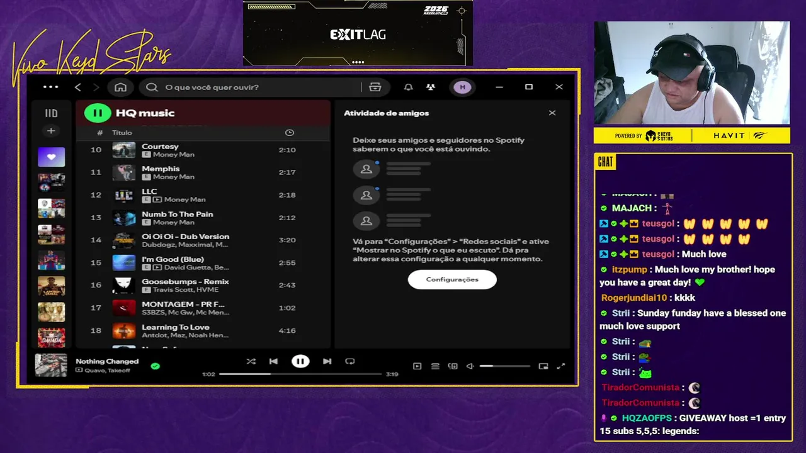Toggle the Friend Activity icon
The width and height of the screenshot is (806, 453).
pos(431,87)
